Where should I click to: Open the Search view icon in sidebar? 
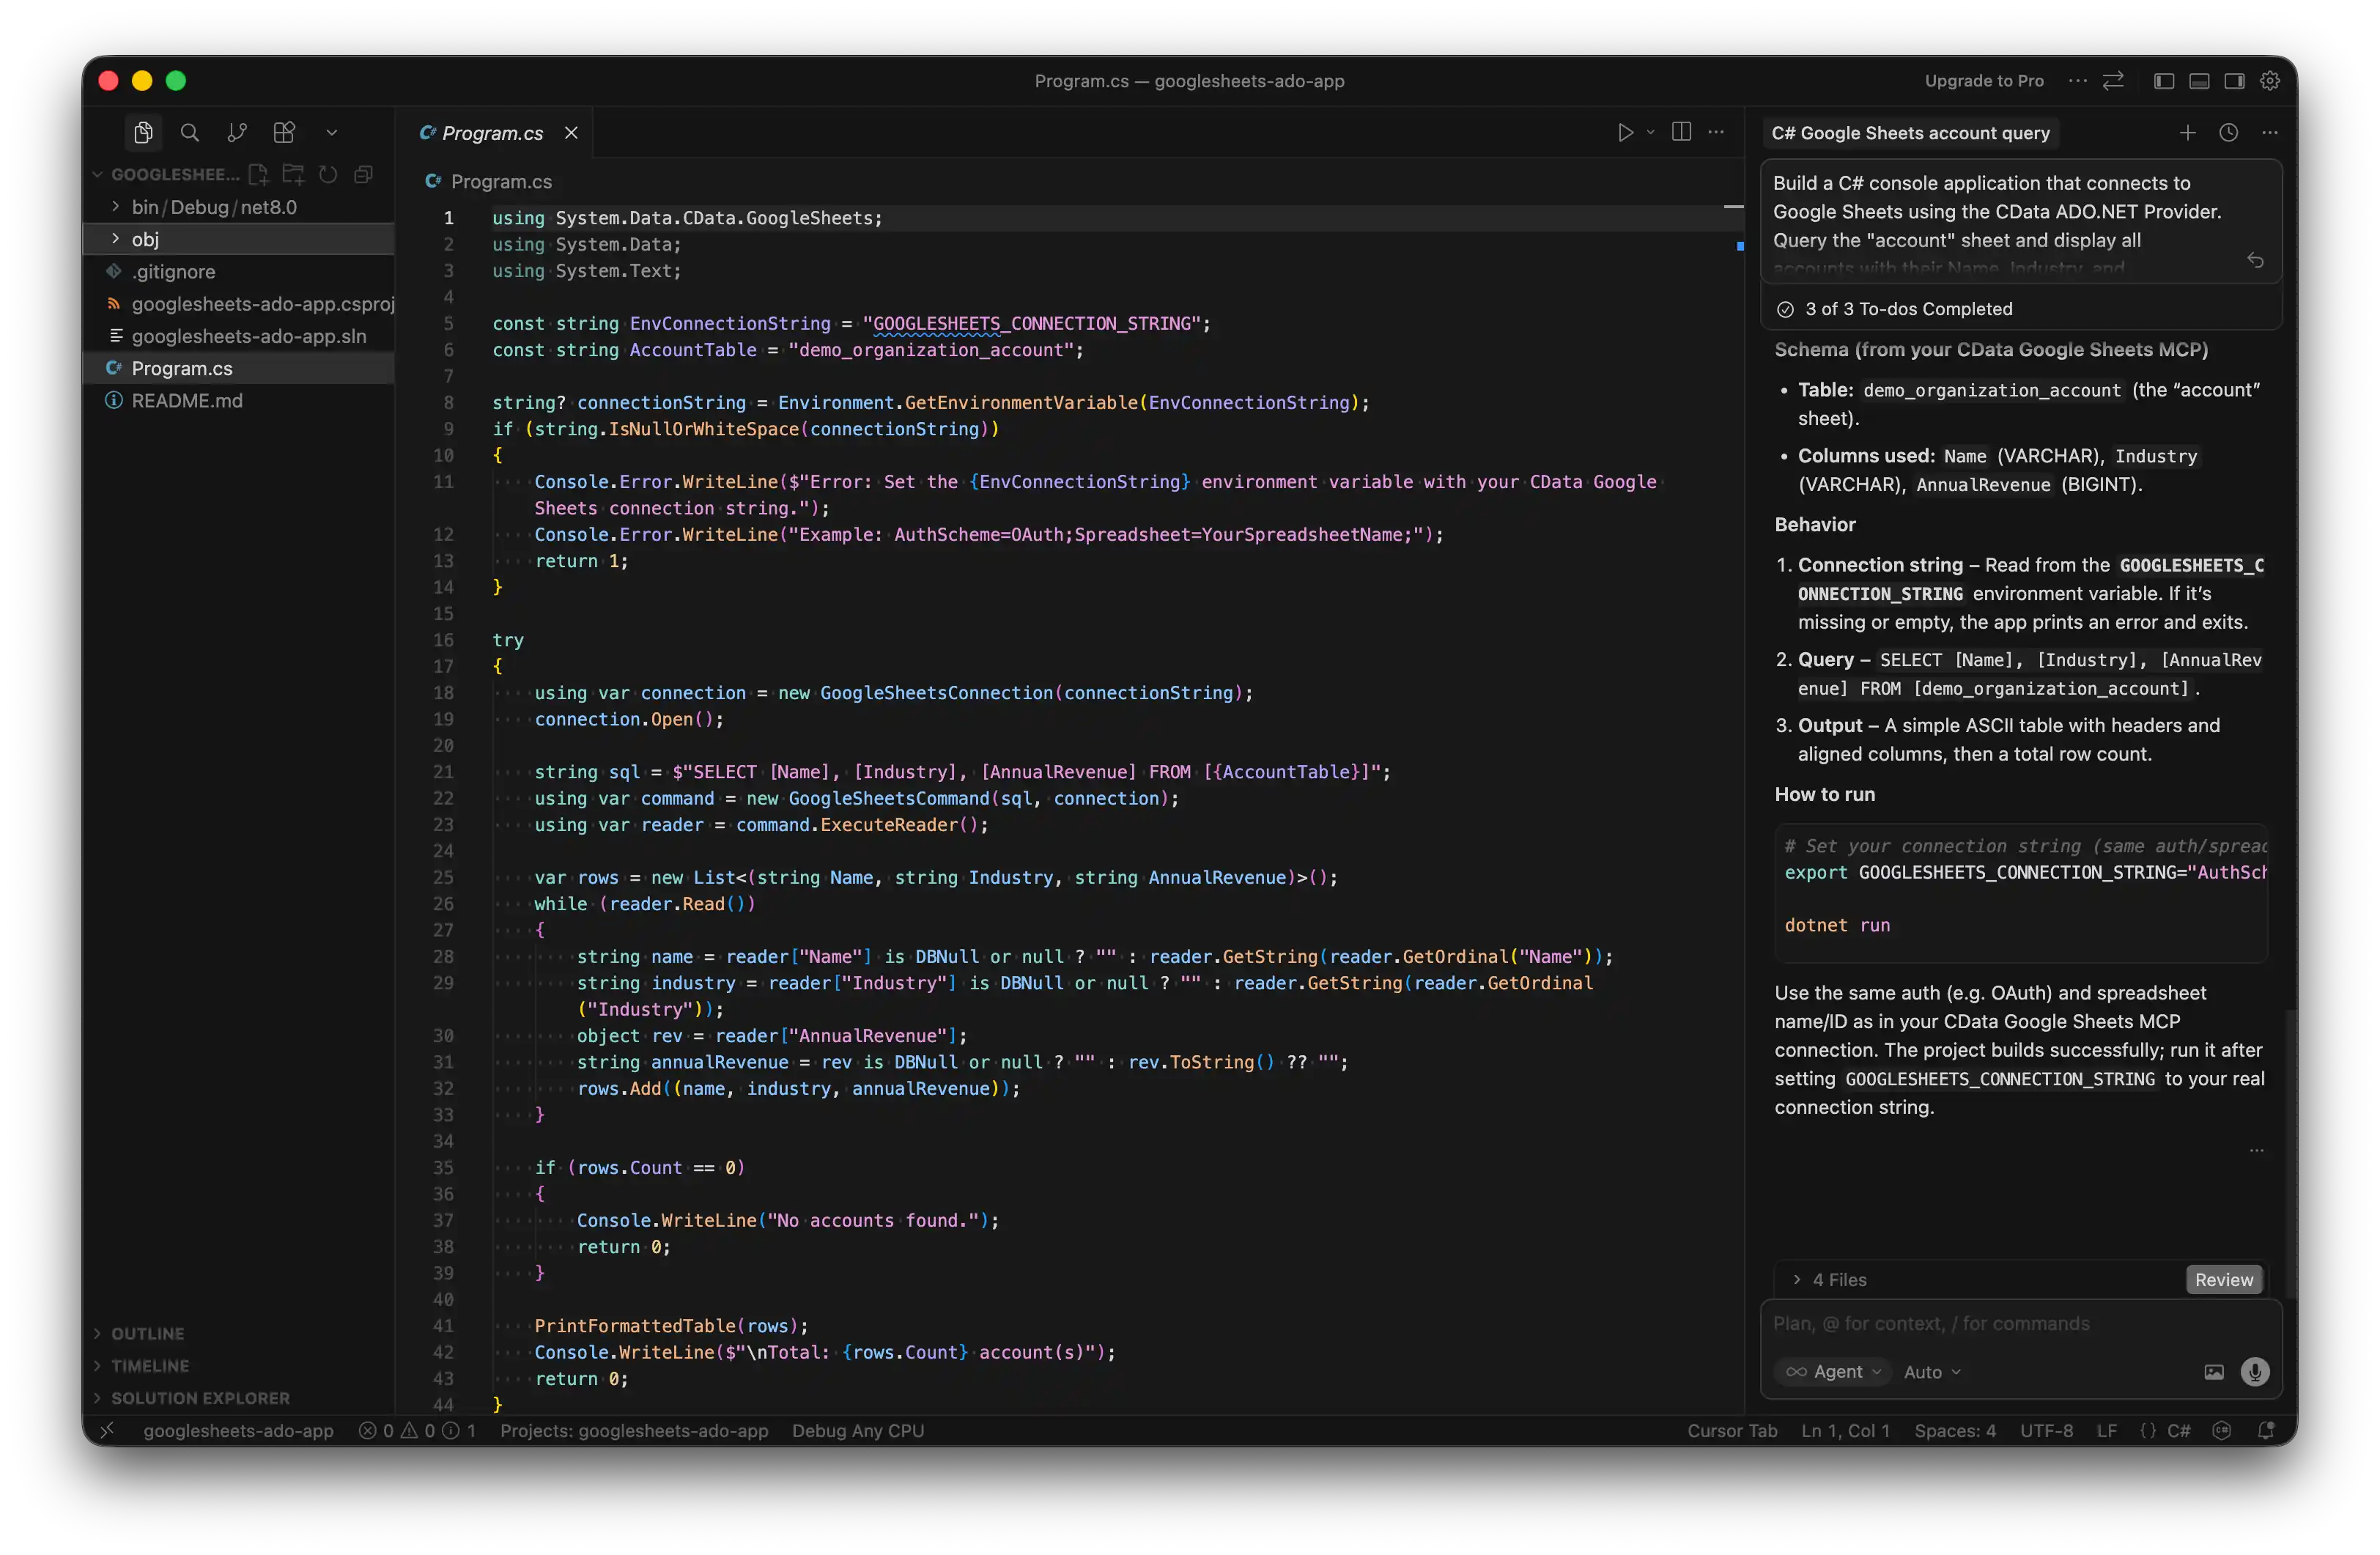click(x=189, y=133)
